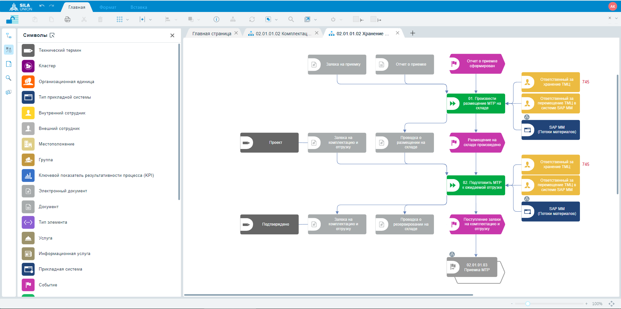The width and height of the screenshot is (621, 309).
Task: Close the Символы panel
Action: [x=172, y=36]
